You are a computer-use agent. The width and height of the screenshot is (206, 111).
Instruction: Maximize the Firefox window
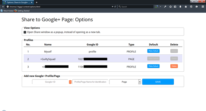[x=196, y=1]
